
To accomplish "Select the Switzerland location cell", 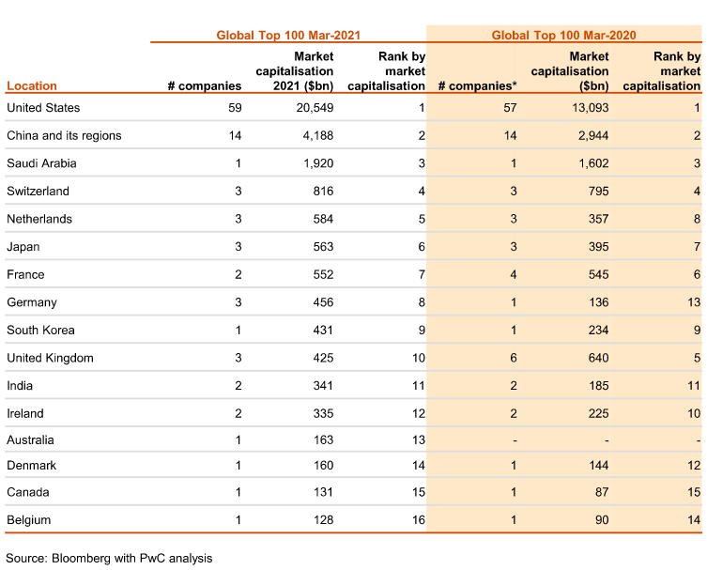I will tap(38, 192).
